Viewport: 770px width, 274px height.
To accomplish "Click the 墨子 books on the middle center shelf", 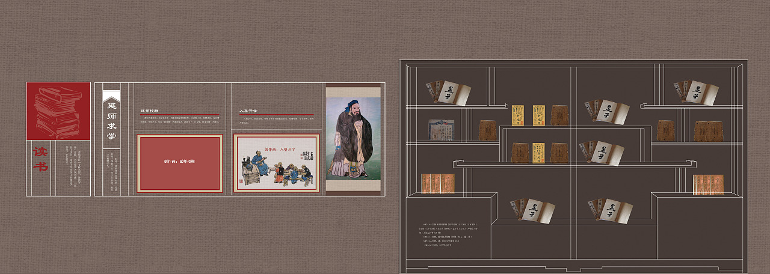I will (602, 153).
